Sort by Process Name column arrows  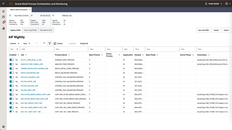tap(69, 55)
